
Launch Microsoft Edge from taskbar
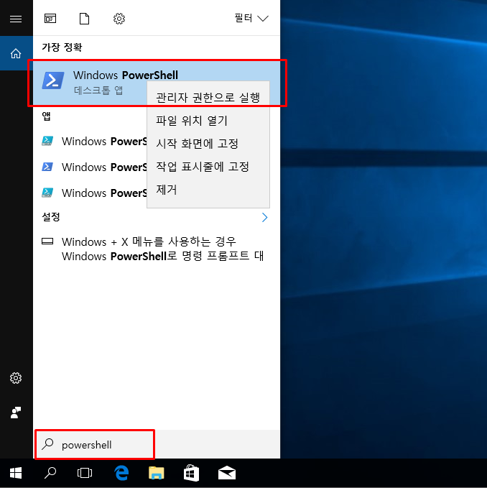click(121, 473)
